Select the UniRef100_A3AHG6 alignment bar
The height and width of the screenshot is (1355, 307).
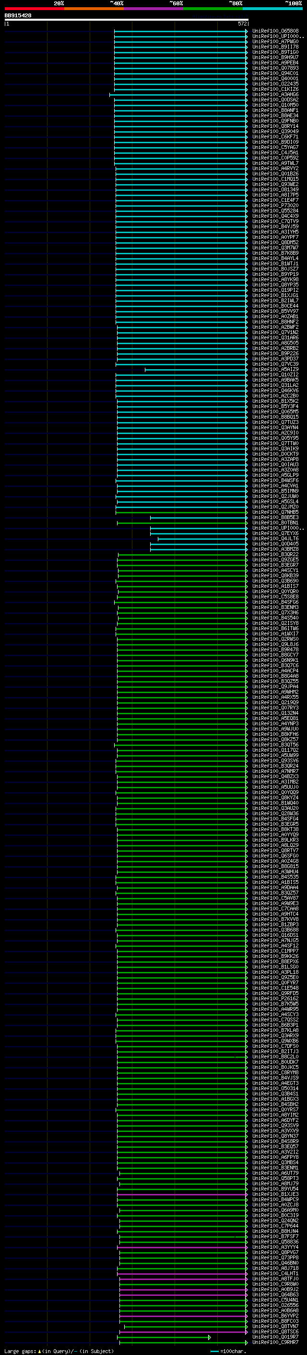click(x=178, y=95)
